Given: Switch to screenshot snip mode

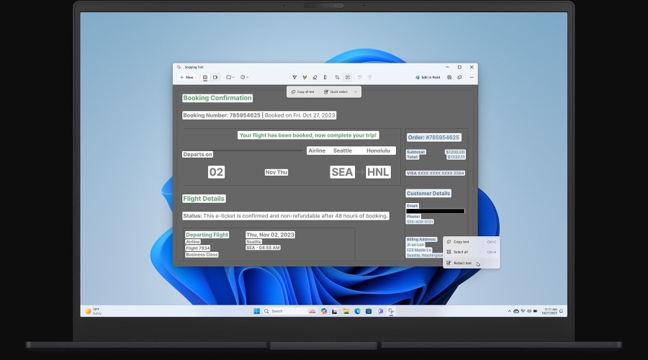Looking at the screenshot, I should pyautogui.click(x=205, y=77).
